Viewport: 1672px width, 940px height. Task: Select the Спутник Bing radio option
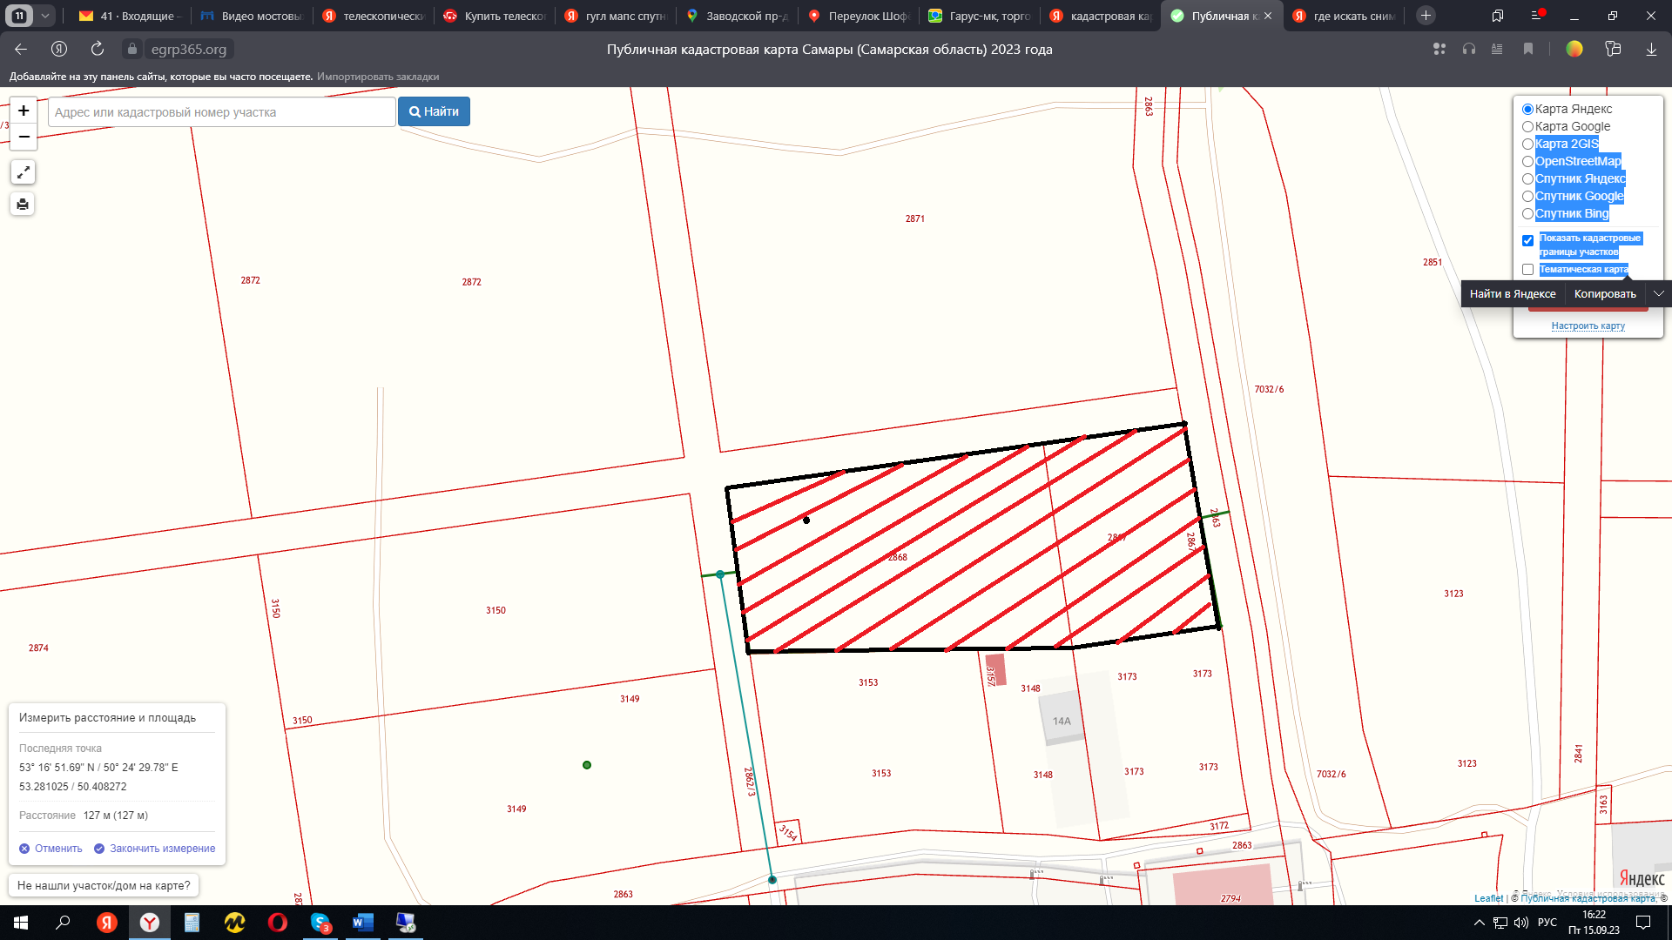1527,214
